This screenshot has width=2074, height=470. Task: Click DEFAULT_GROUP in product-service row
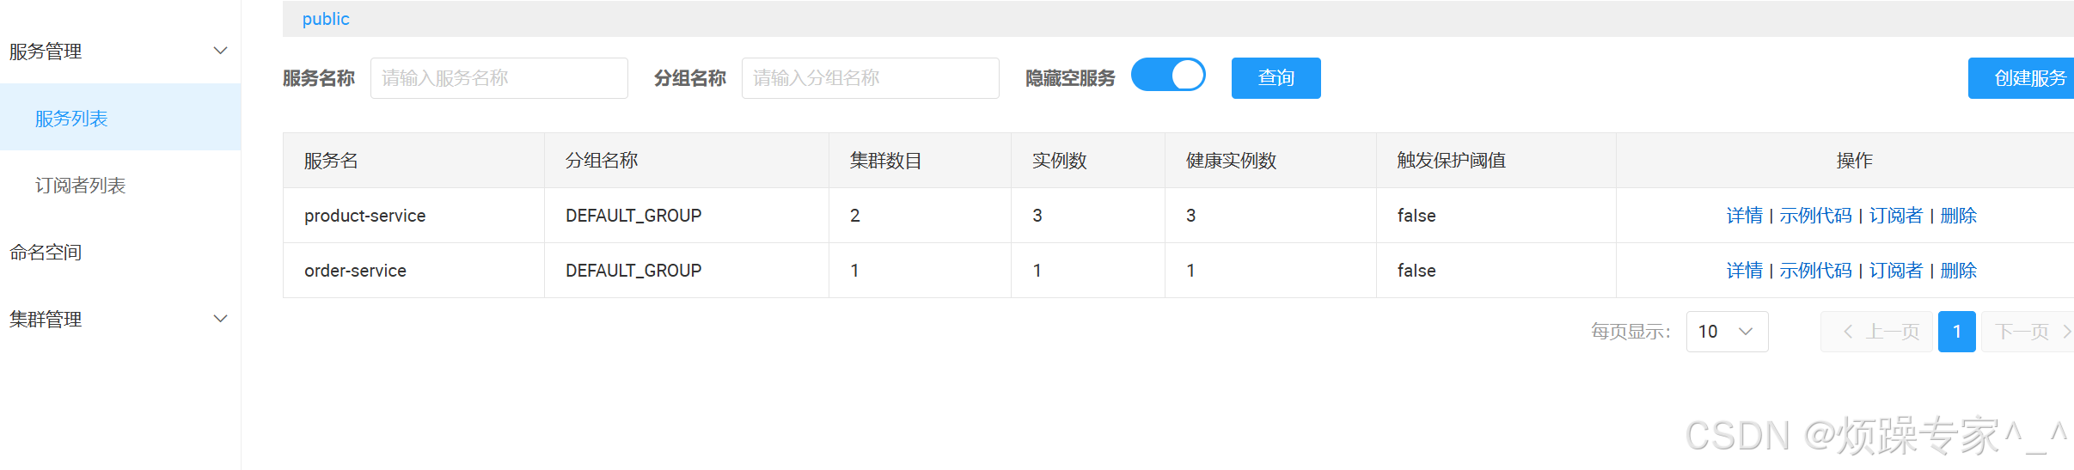coord(633,216)
